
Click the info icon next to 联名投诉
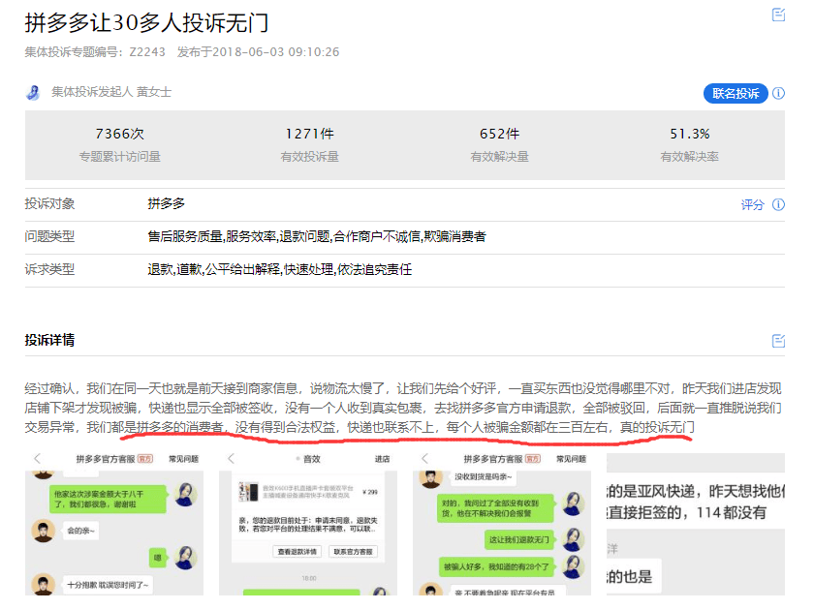[x=778, y=93]
